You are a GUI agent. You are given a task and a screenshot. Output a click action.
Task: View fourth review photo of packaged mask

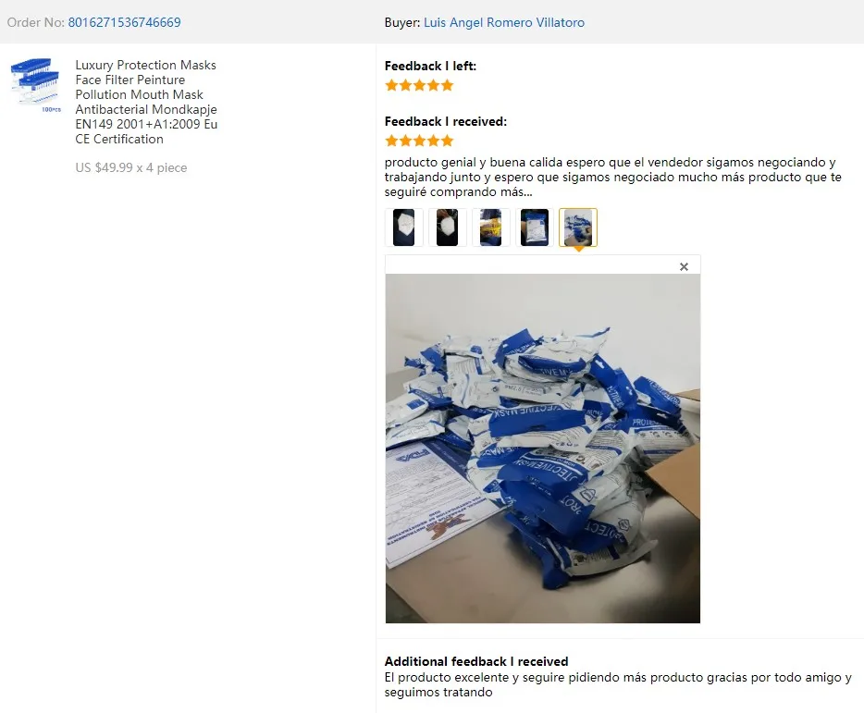[534, 227]
